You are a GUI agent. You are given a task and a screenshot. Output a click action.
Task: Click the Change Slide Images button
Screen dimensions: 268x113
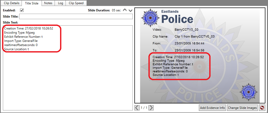[x=242, y=108]
